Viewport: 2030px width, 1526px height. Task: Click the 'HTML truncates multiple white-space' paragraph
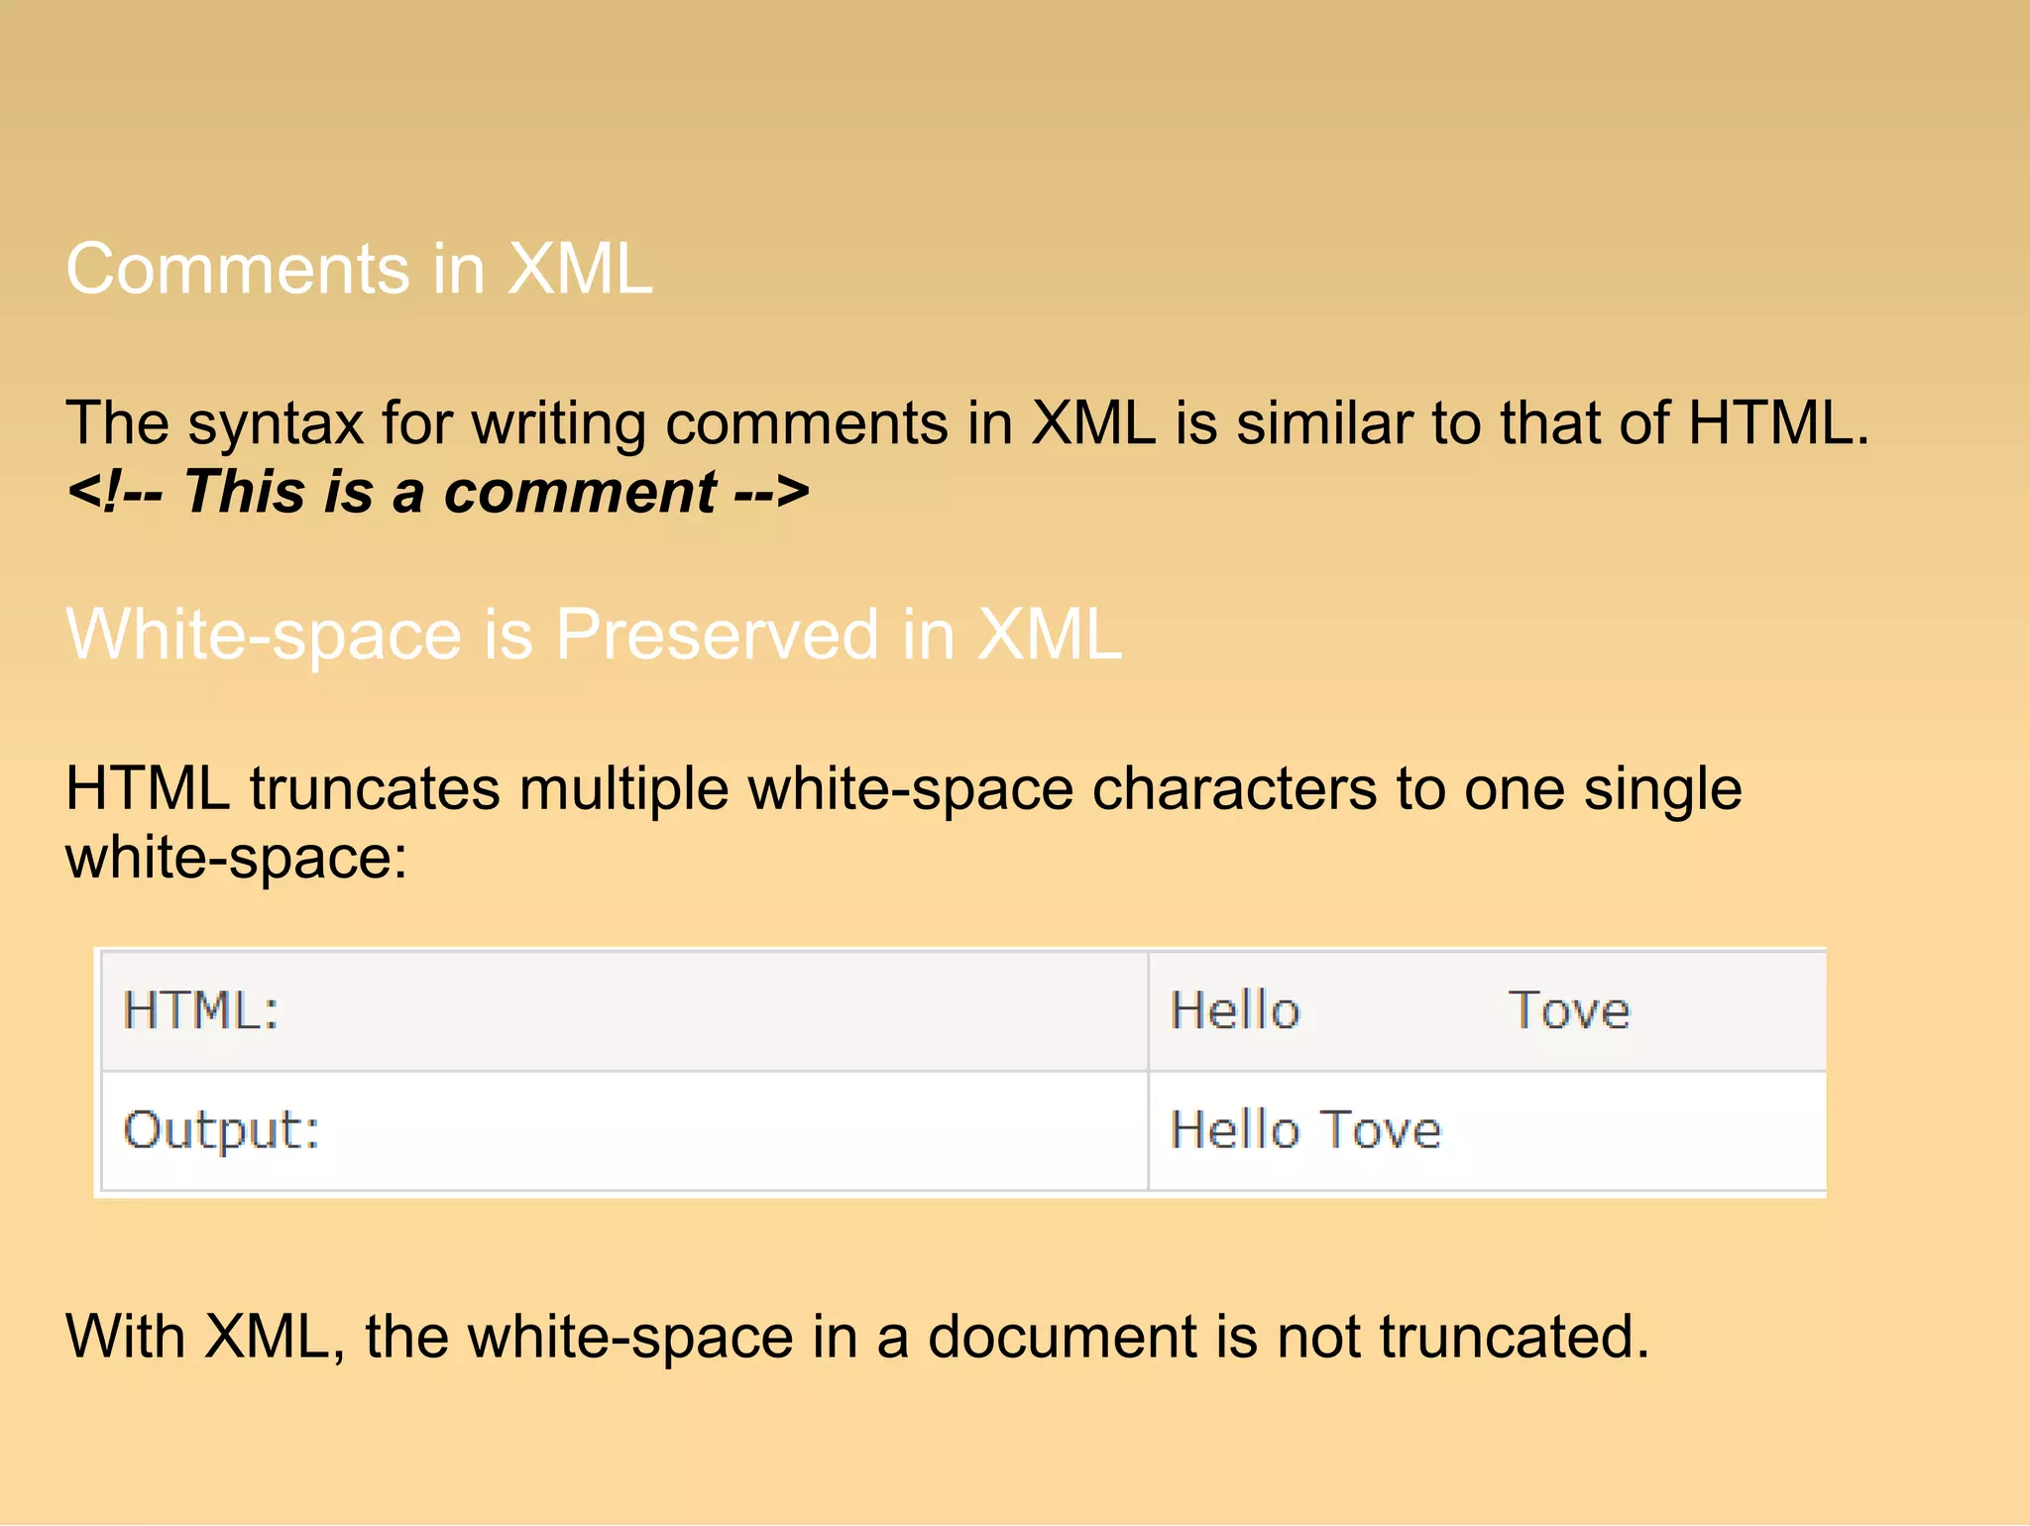coord(903,822)
